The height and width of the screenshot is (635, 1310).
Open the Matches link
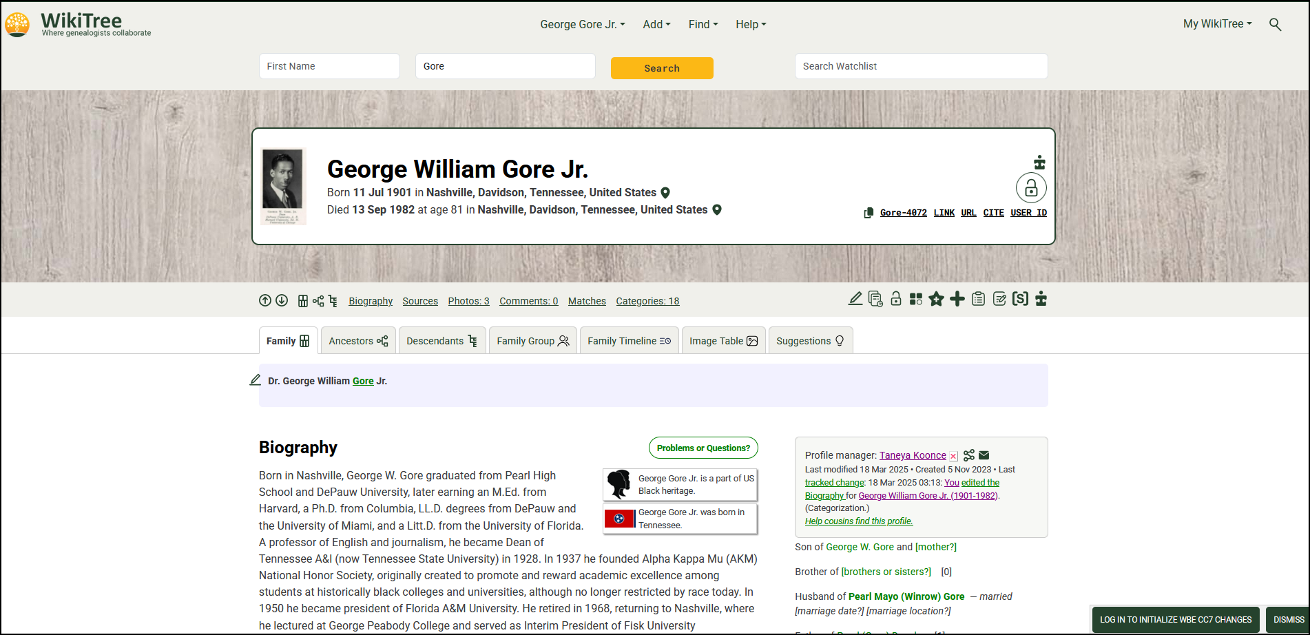pyautogui.click(x=587, y=301)
